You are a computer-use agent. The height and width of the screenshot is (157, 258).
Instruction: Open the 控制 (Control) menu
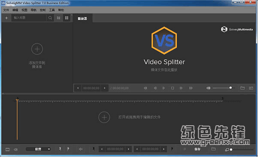(x=43, y=10)
